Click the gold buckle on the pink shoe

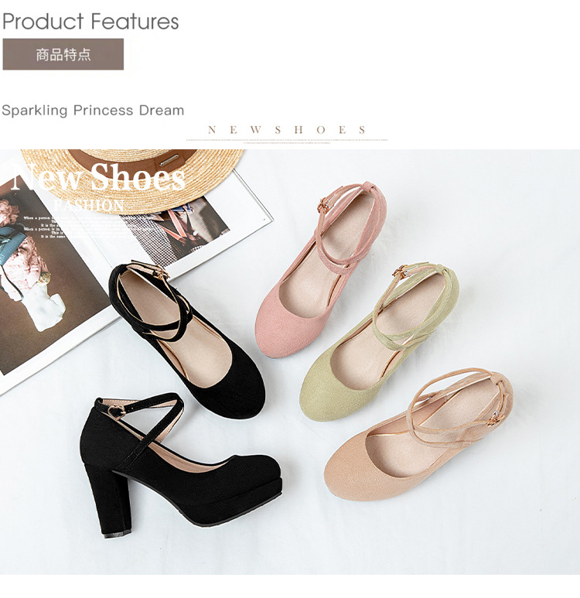(x=325, y=205)
